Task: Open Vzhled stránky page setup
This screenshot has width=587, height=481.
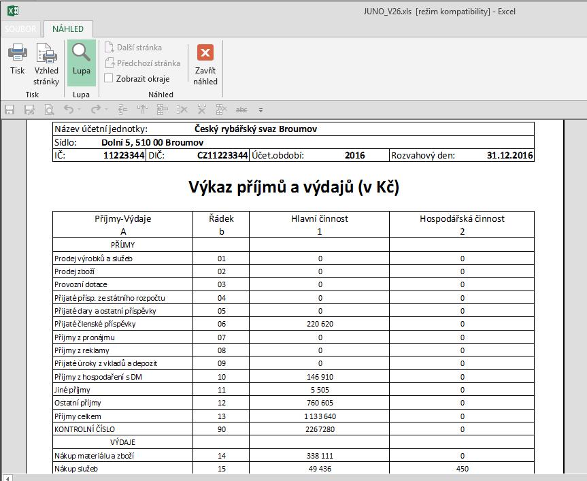Action: [46, 64]
